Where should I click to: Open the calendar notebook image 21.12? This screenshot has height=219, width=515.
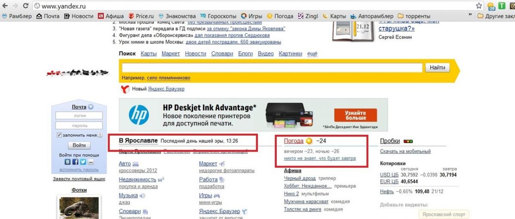(352, 31)
